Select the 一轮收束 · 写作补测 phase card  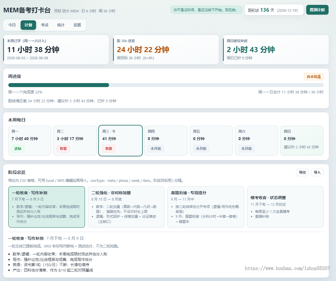click(x=46, y=207)
